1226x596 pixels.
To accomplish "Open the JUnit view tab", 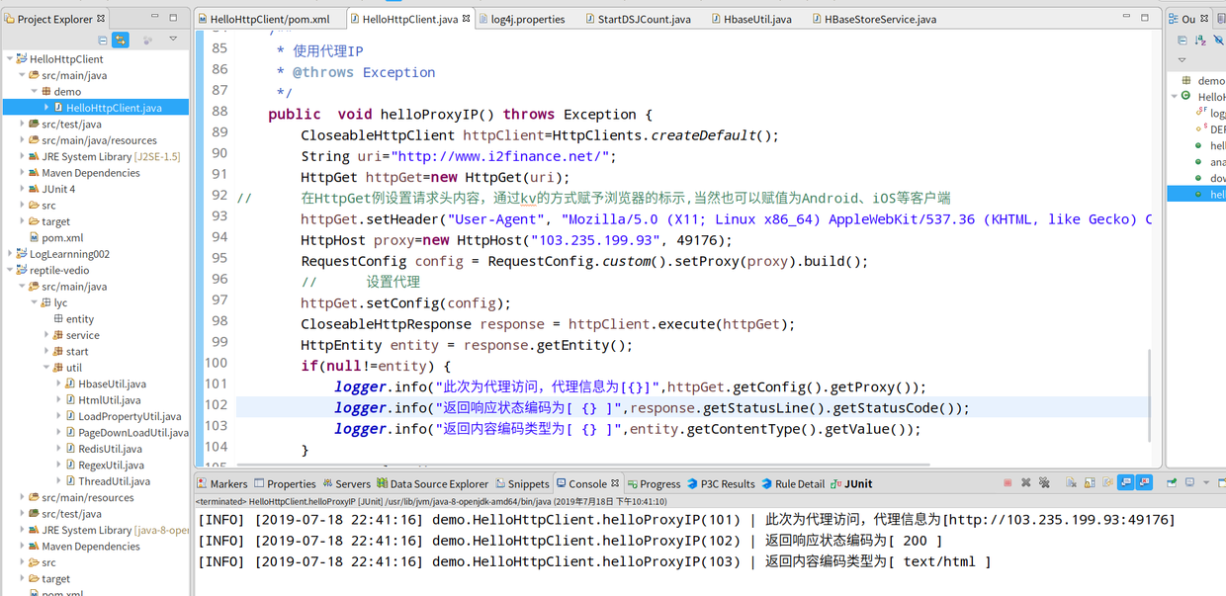I will (851, 483).
